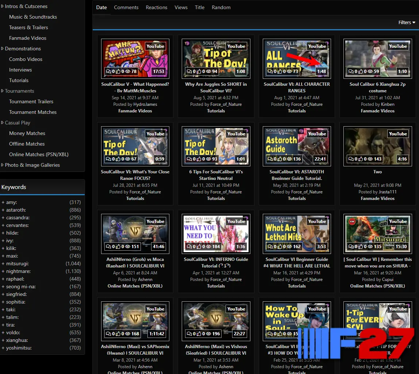Open Combo Videos category
The height and width of the screenshot is (374, 419).
click(26, 59)
